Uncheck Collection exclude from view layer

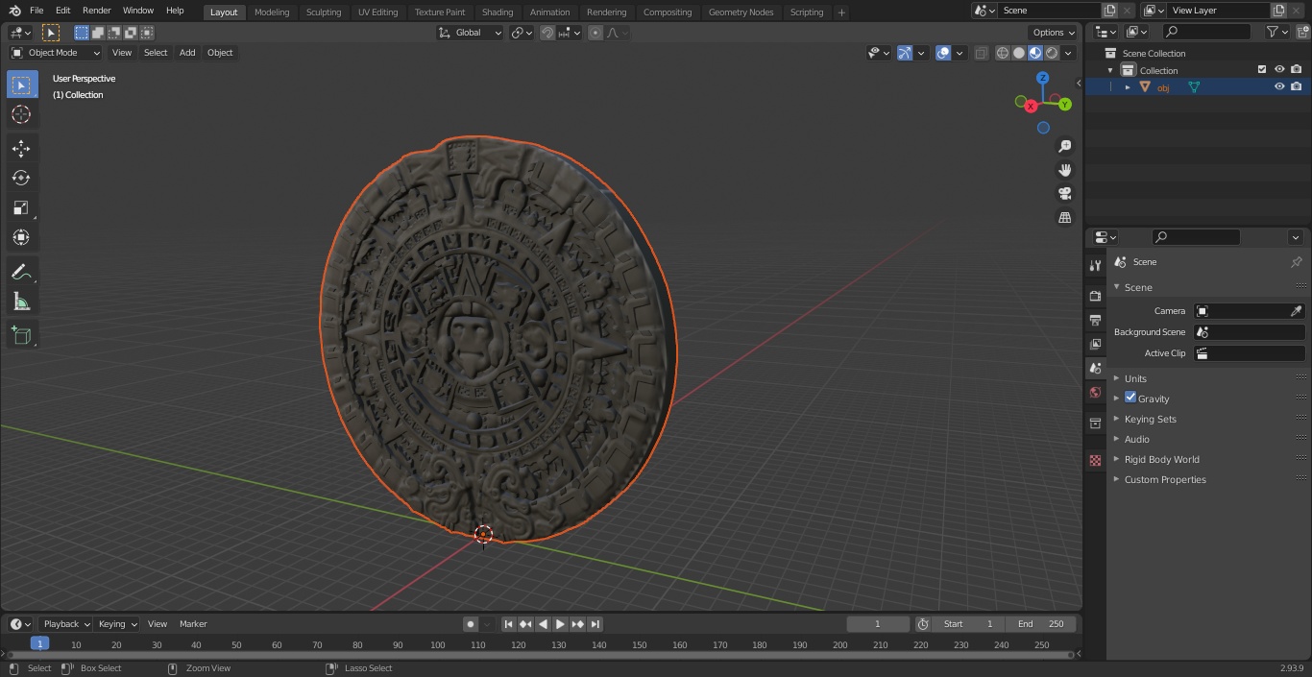point(1262,69)
